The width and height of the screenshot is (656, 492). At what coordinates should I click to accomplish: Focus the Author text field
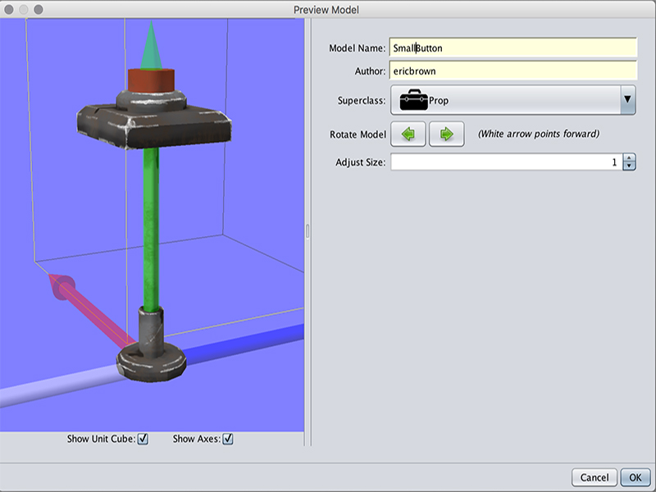(x=513, y=71)
